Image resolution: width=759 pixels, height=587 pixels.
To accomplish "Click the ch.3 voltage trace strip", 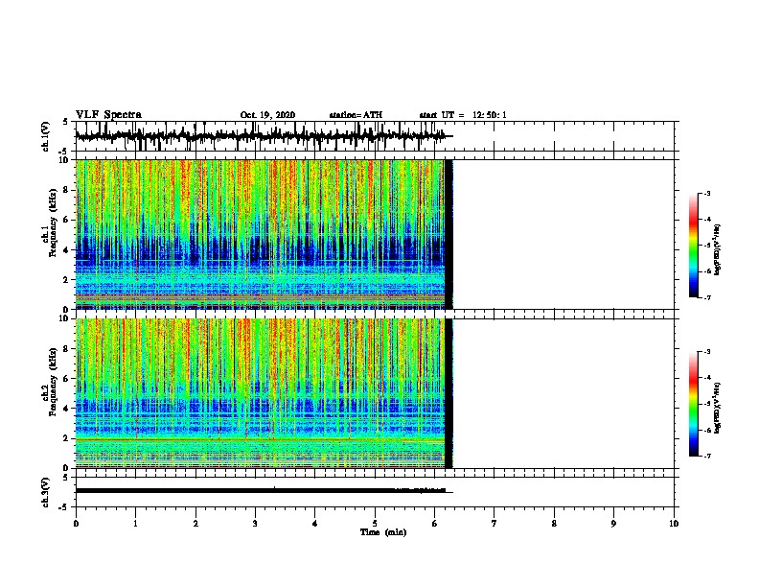I will click(x=264, y=491).
